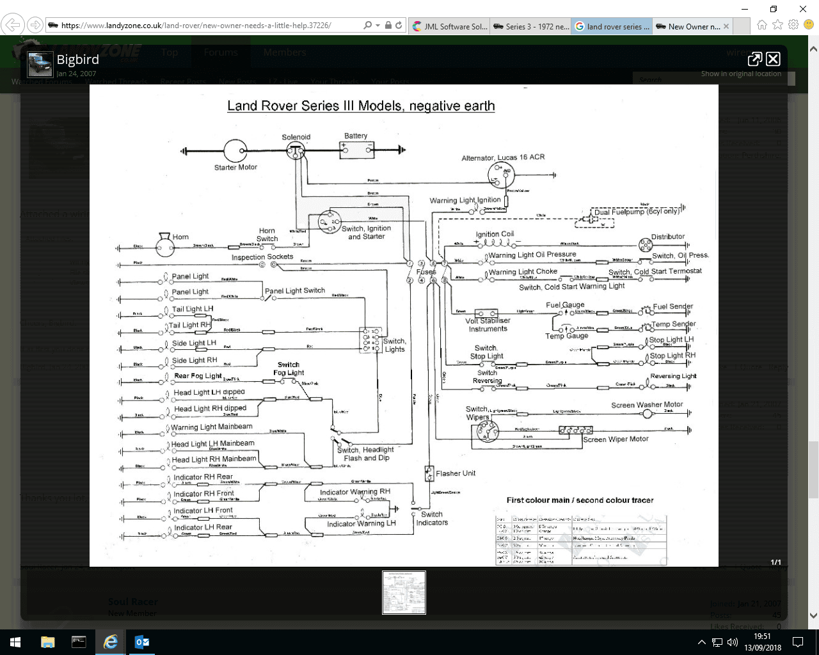Switch to JML Software Sol... tab
Image resolution: width=819 pixels, height=655 pixels.
(x=450, y=26)
